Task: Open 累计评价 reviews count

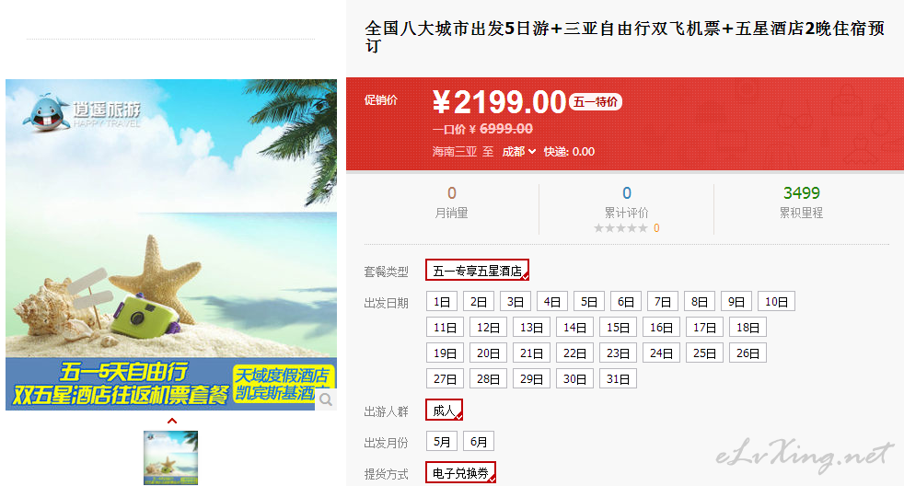Action: coord(627,193)
